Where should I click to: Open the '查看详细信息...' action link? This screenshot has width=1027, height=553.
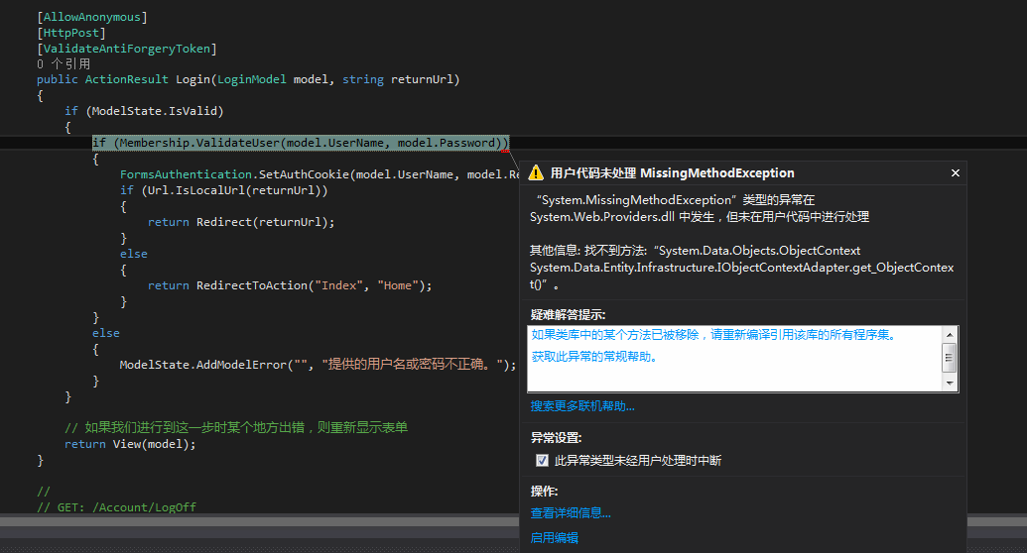571,513
